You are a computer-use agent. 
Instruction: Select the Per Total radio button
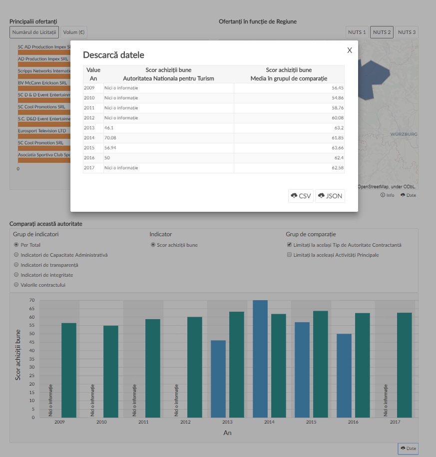point(16,245)
